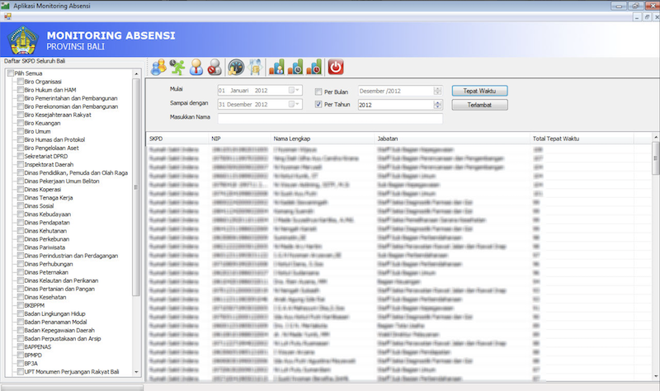Enable the Per Bulan checkbox
The width and height of the screenshot is (660, 391).
[x=318, y=91]
